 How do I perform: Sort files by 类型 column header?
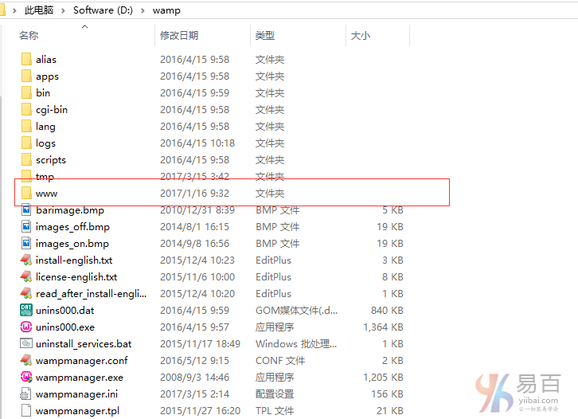coord(265,36)
